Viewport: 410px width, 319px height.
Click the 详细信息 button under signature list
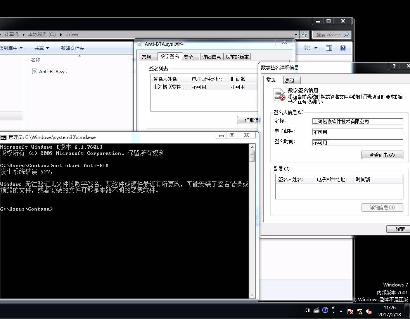point(248,120)
